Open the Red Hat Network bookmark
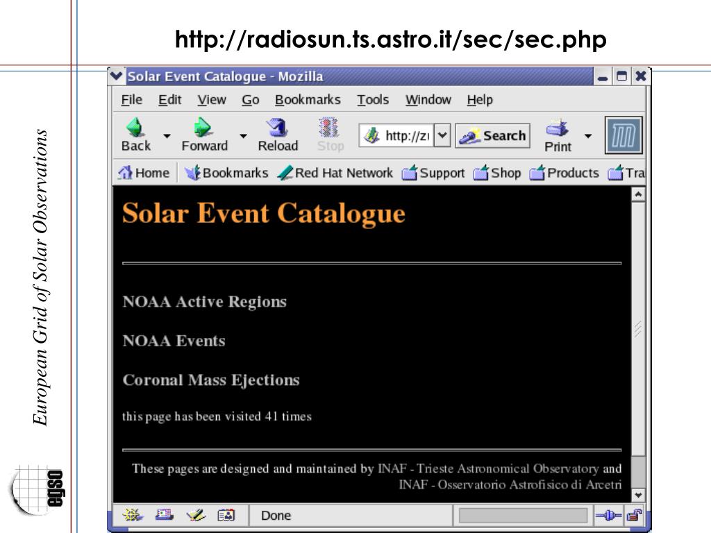This screenshot has width=711, height=533. pos(335,173)
